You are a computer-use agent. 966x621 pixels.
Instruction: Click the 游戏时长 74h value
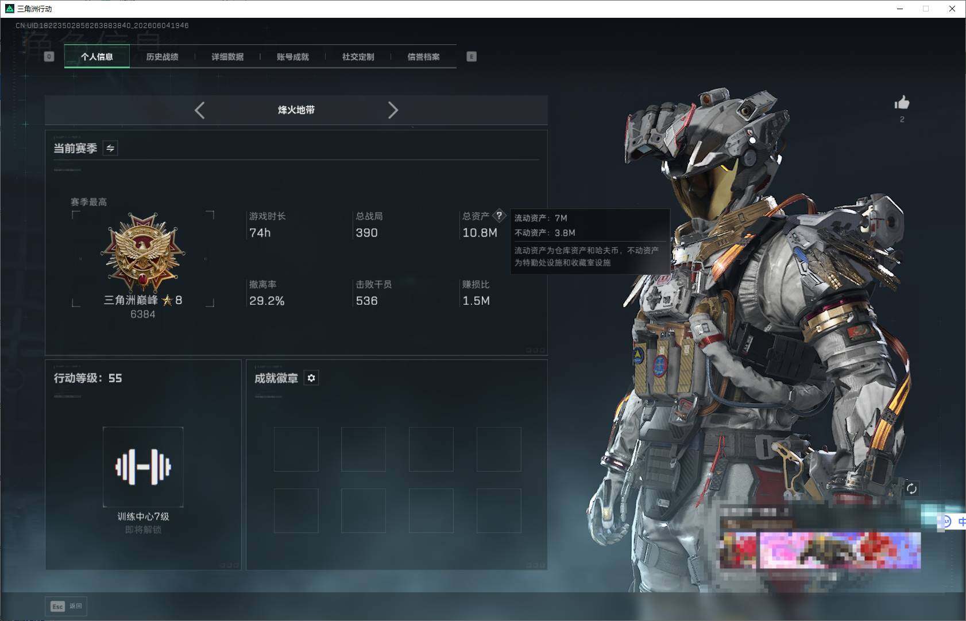[x=260, y=232]
